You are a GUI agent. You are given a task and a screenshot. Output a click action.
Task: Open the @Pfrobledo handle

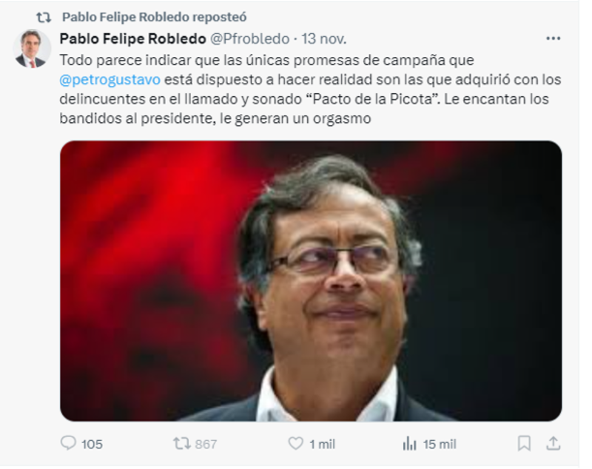point(249,38)
